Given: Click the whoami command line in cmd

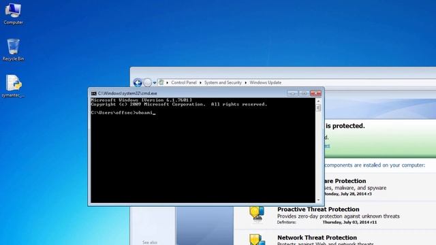Looking at the screenshot, I should pos(123,113).
